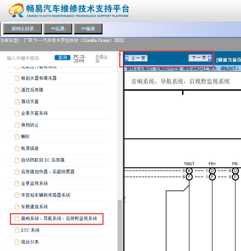Open the 喇叭 entry
The image size is (241, 251).
[x=25, y=137]
